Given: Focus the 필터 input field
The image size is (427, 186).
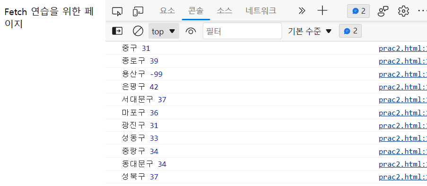Looking at the screenshot, I should point(242,31).
